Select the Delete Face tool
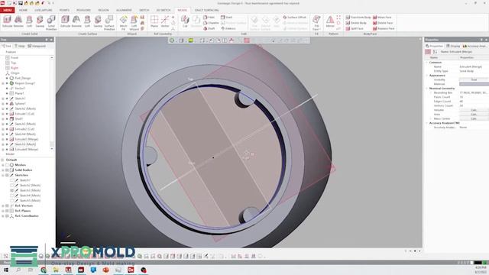This screenshot has height=275, width=489. pos(383,23)
